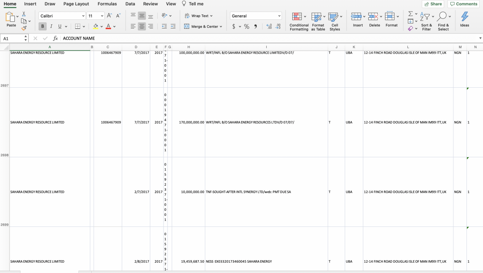Viewport: 483px width, 273px height.
Task: Increase font size with large A icon
Action: coord(109,16)
